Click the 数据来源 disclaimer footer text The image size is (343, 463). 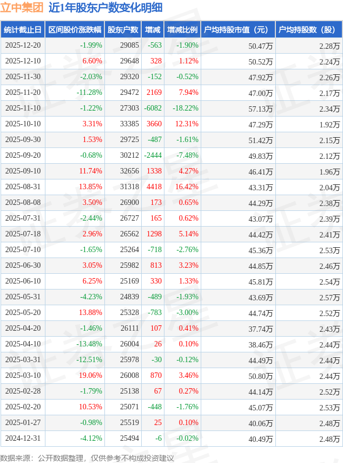pos(87,458)
